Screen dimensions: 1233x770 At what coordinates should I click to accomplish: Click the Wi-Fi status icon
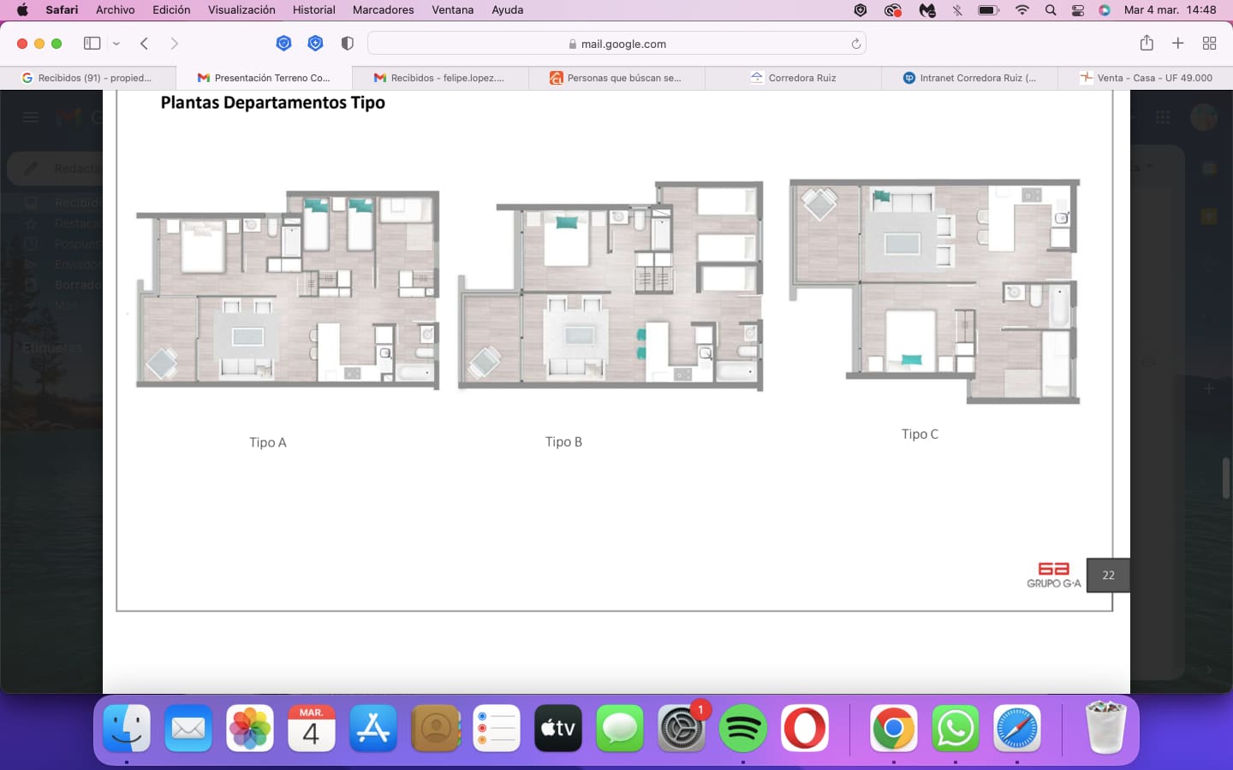point(1022,10)
